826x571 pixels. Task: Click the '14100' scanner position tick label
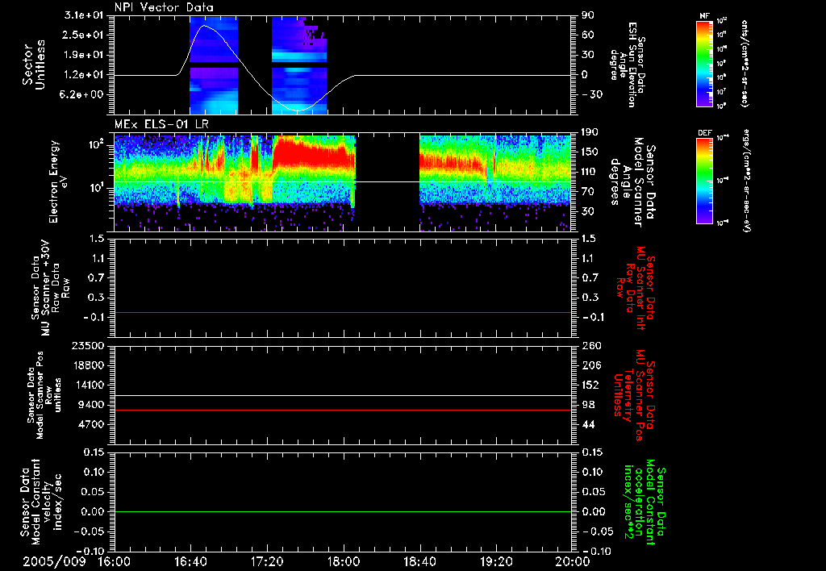[x=88, y=385]
